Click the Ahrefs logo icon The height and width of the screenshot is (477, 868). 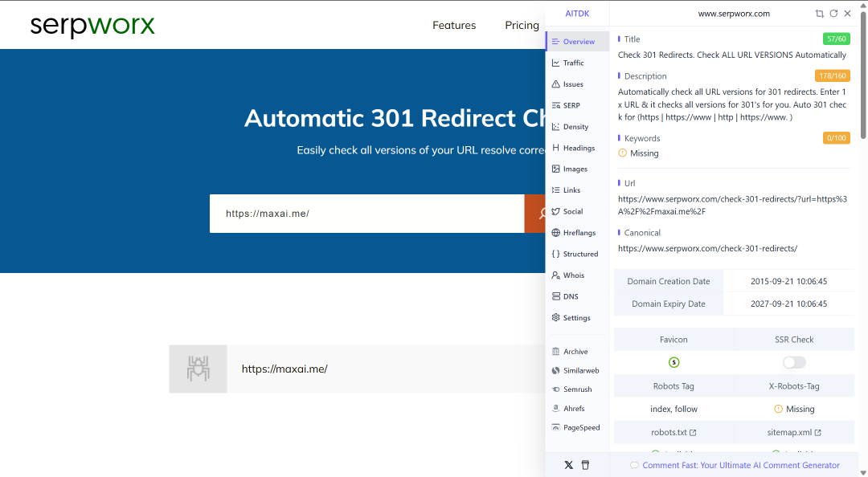click(556, 409)
